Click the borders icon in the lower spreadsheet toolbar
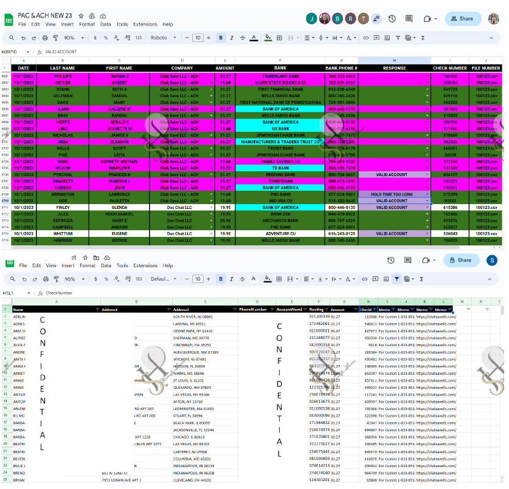 tap(280, 279)
